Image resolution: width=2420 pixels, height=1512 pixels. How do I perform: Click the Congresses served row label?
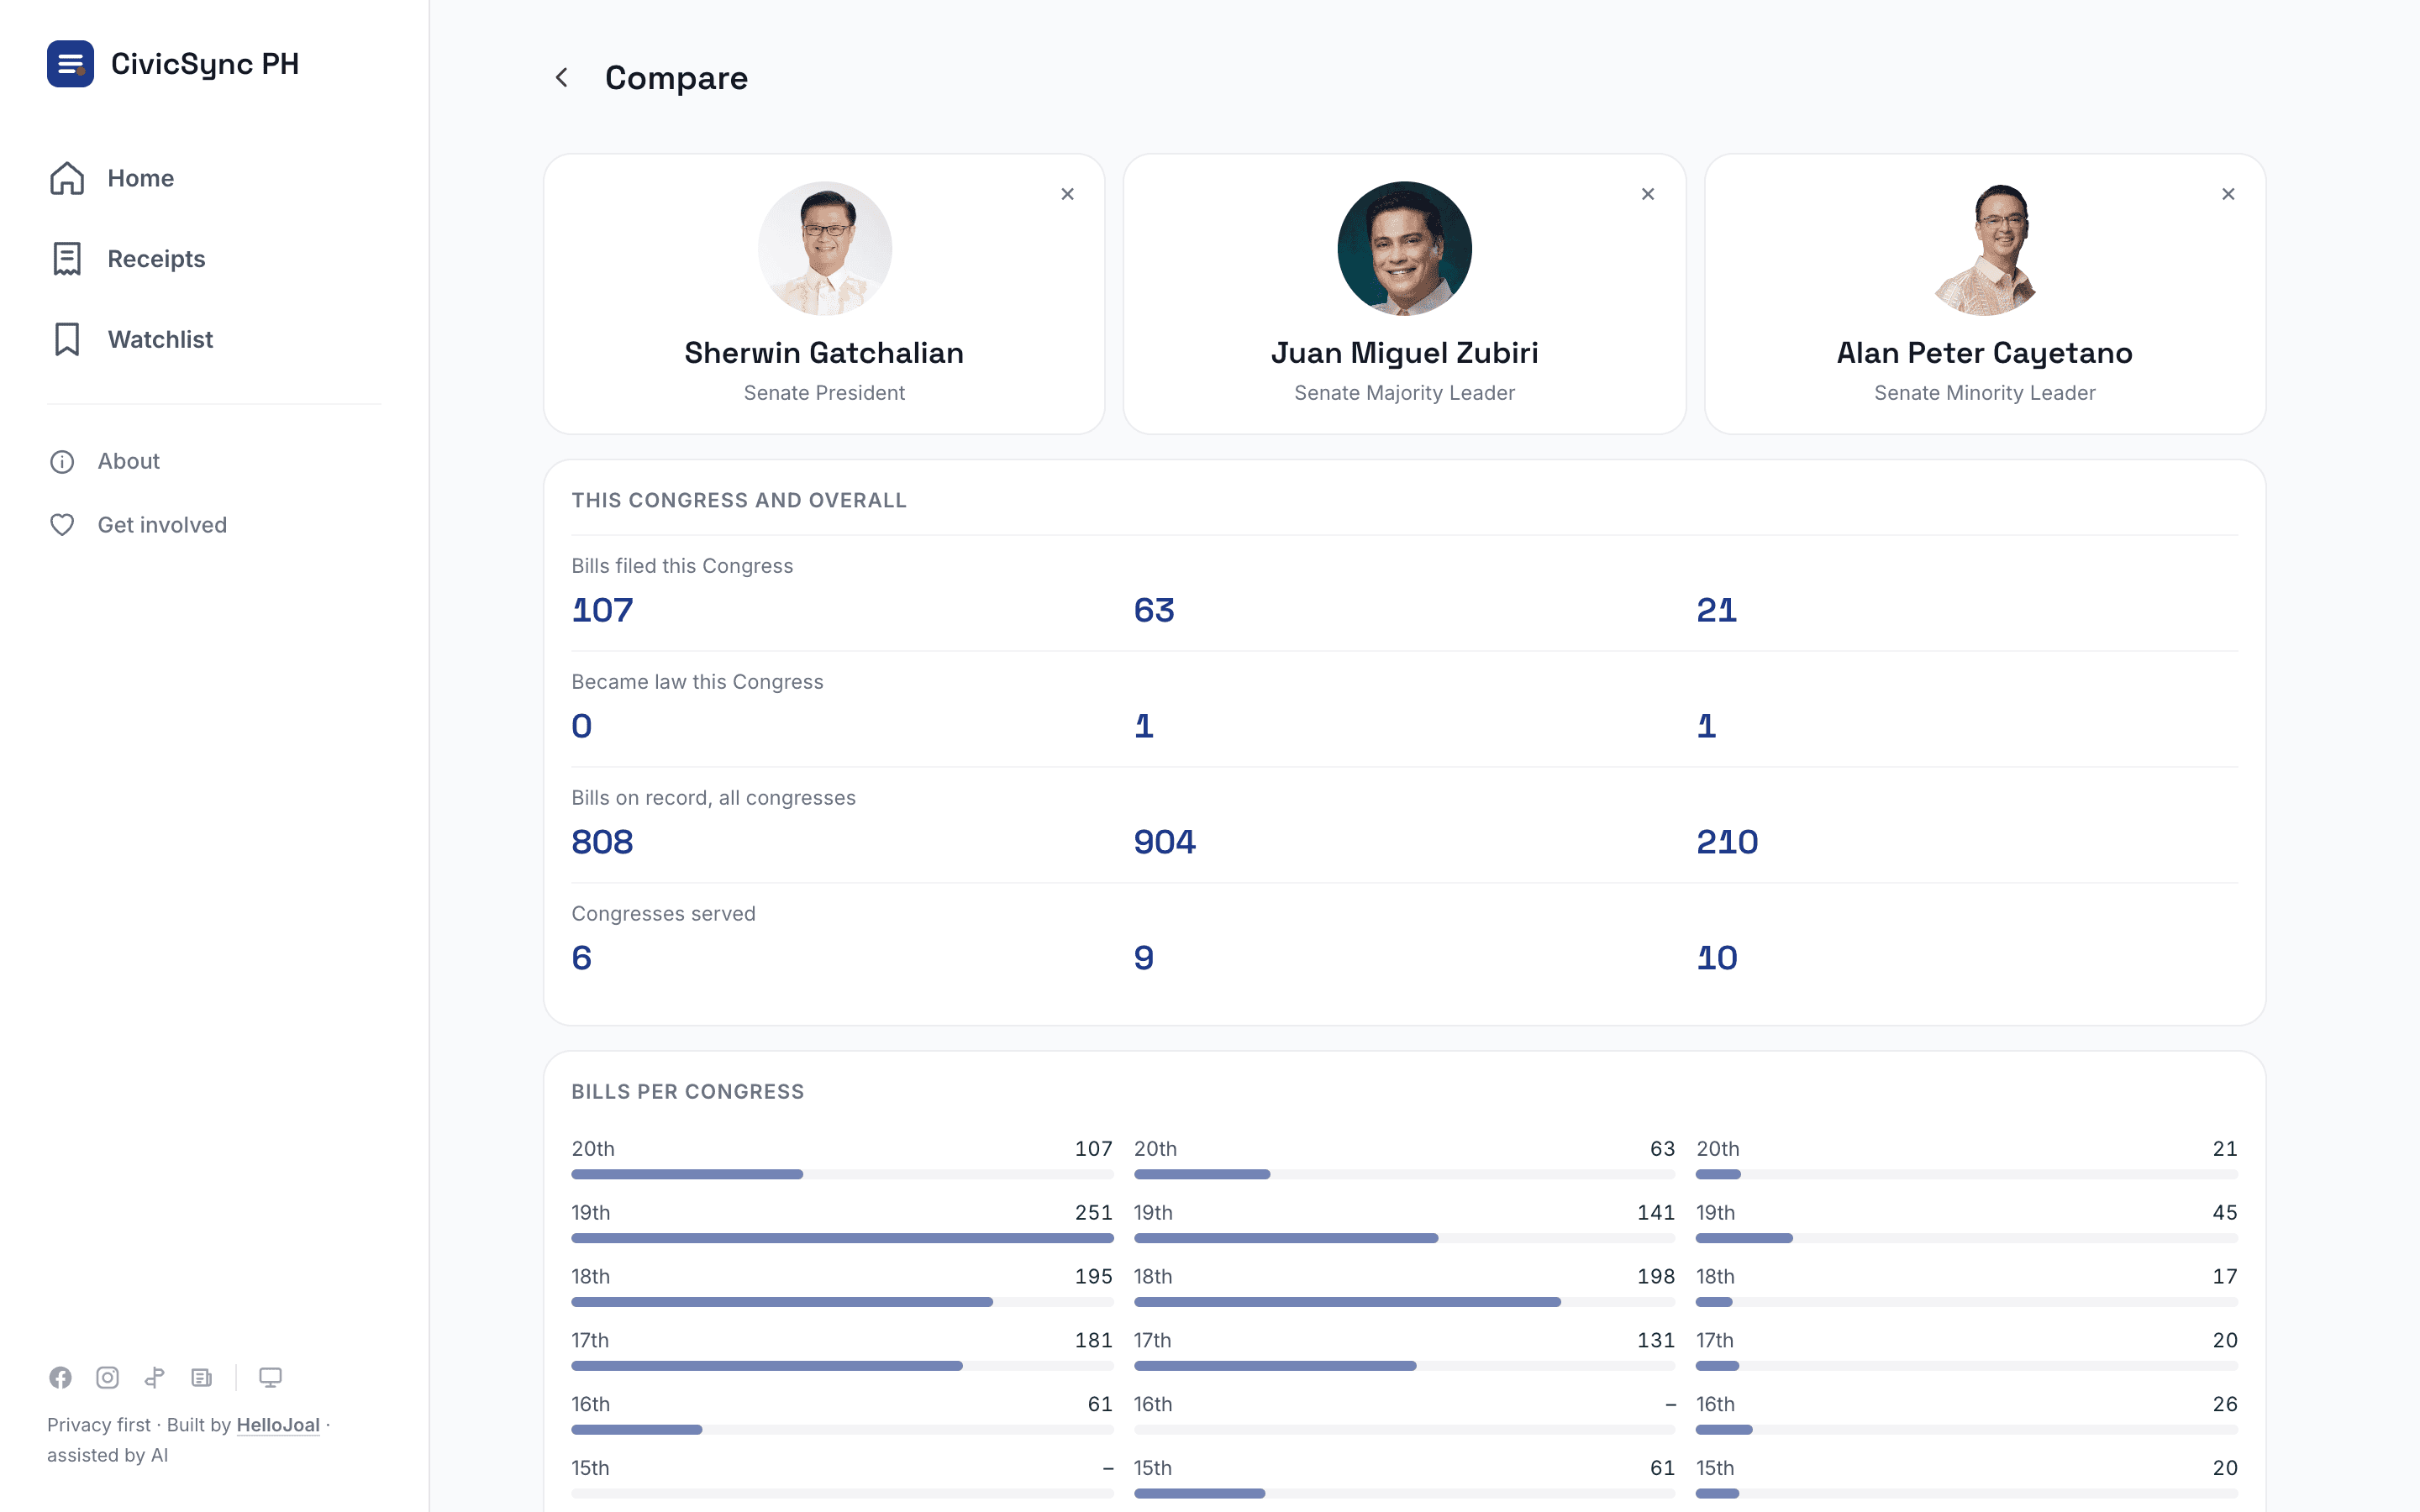point(663,914)
